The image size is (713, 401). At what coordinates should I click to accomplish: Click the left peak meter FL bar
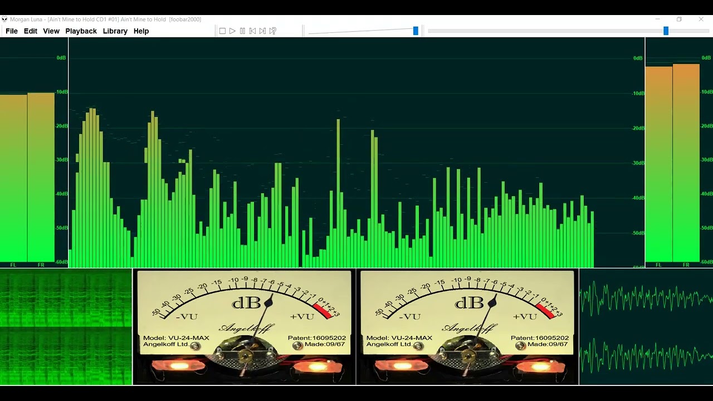click(13, 178)
